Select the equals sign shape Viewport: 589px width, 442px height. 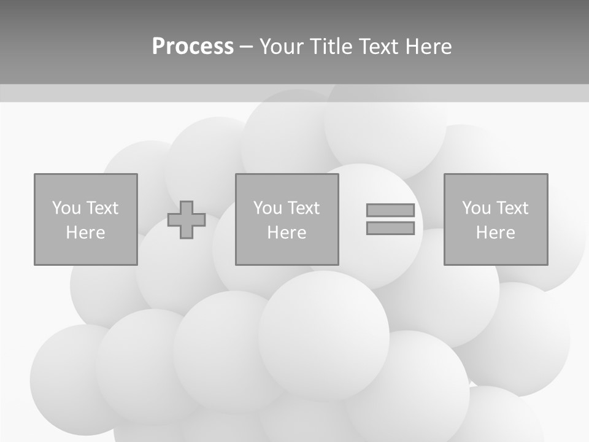pos(390,219)
